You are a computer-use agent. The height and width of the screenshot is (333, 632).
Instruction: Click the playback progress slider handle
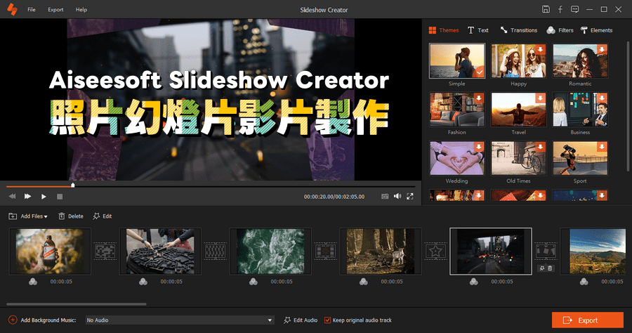73,185
